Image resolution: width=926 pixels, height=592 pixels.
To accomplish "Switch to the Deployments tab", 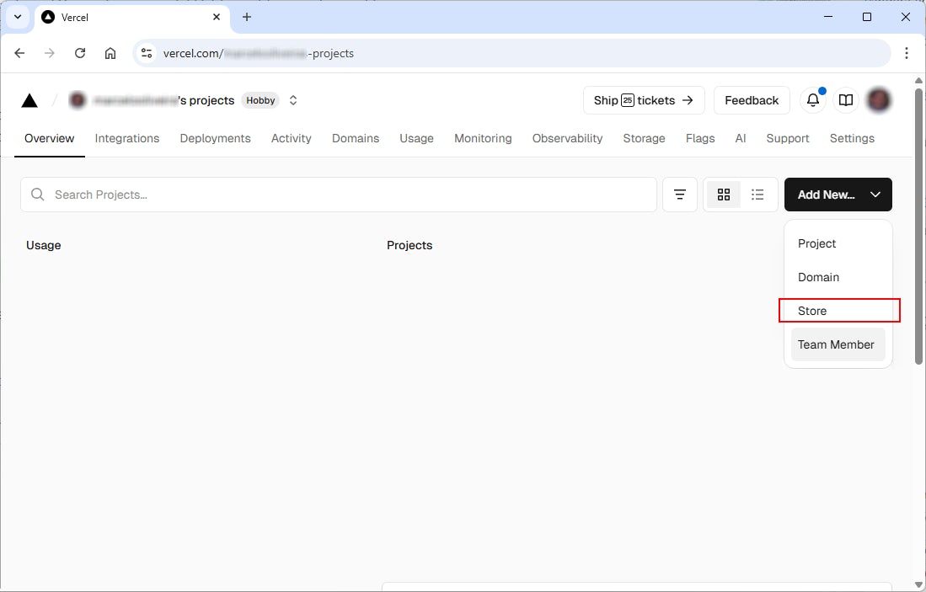I will 215,138.
